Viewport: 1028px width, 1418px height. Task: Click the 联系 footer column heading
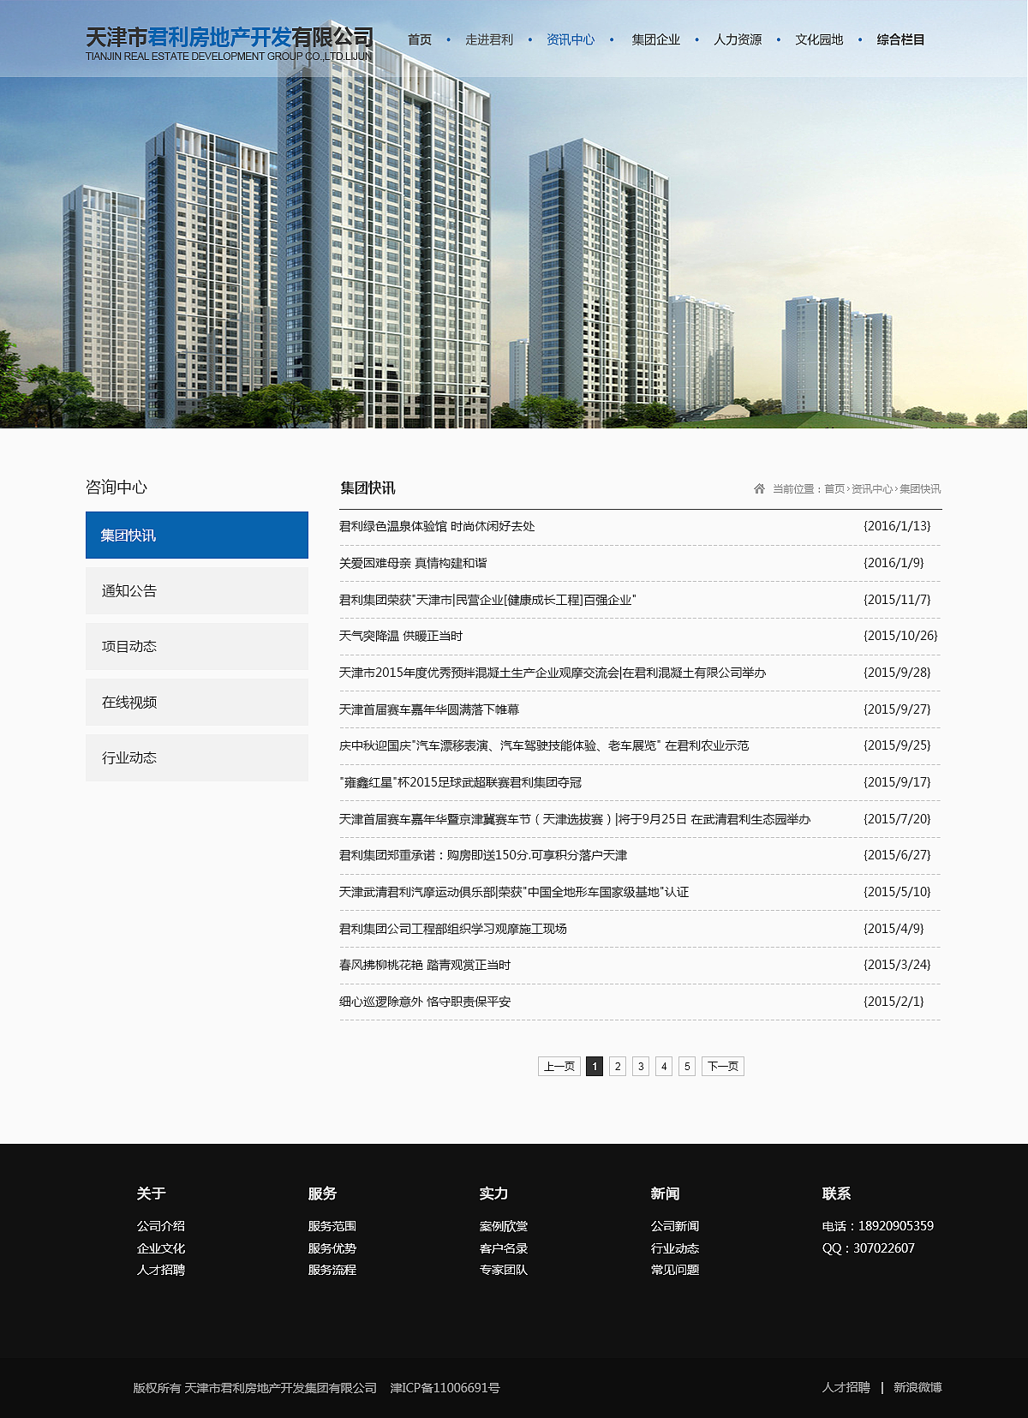(x=836, y=1194)
